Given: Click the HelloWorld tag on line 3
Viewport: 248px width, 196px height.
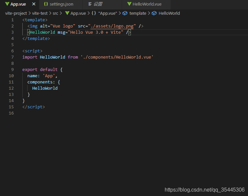Looking at the screenshot, I should 42,32.
